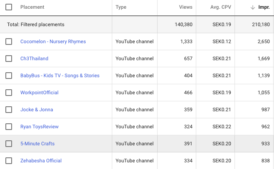This screenshot has width=274, height=169.
Task: Click 'YouTube channel' type in Cocomelon row
Action: (x=135, y=42)
